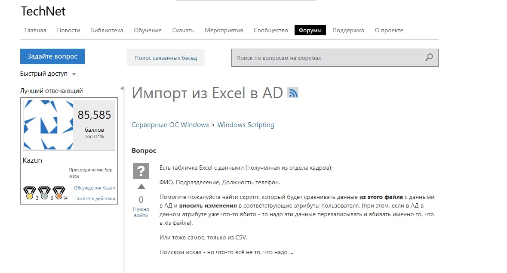
Task: Click the line 'Или тоже самое, только из CSV.'
Action: point(203,237)
